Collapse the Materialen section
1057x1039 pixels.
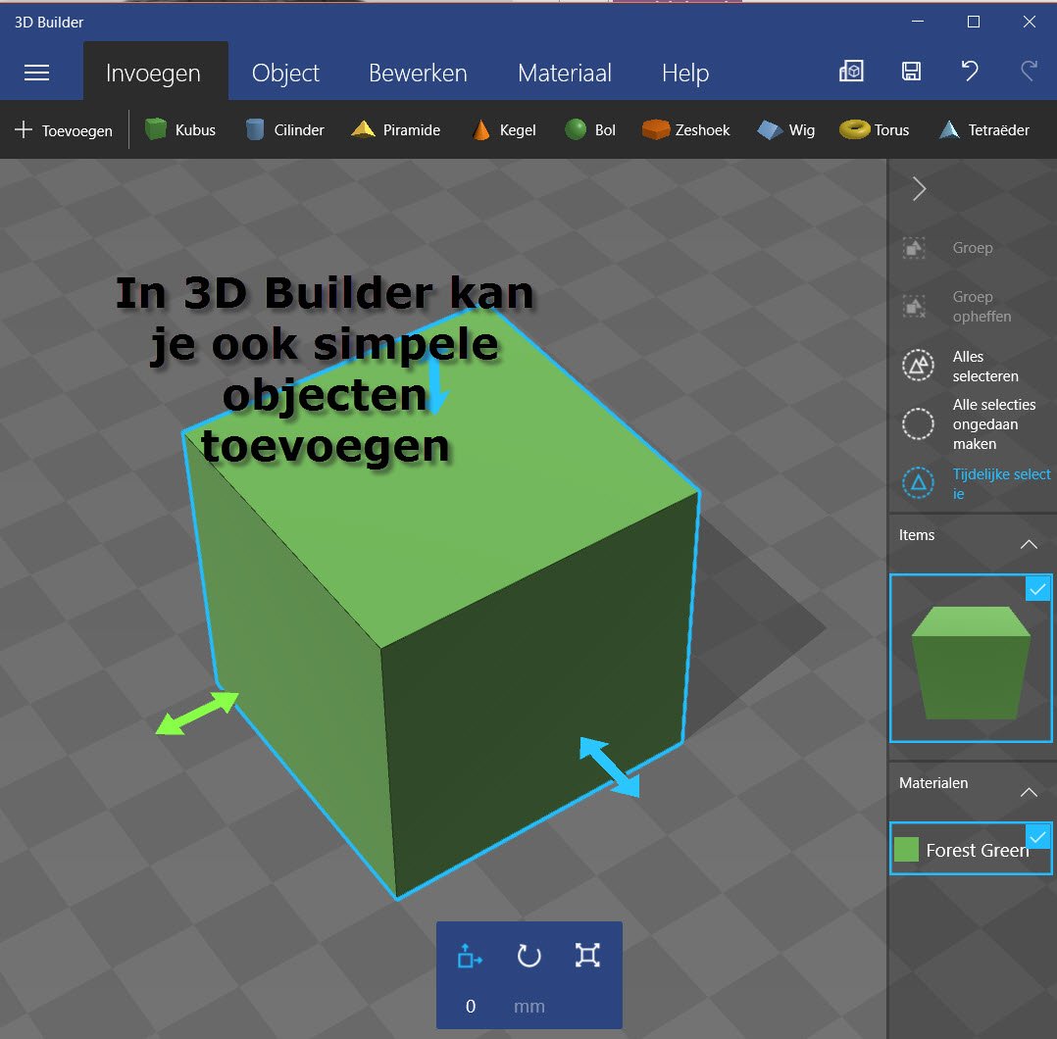[1029, 792]
